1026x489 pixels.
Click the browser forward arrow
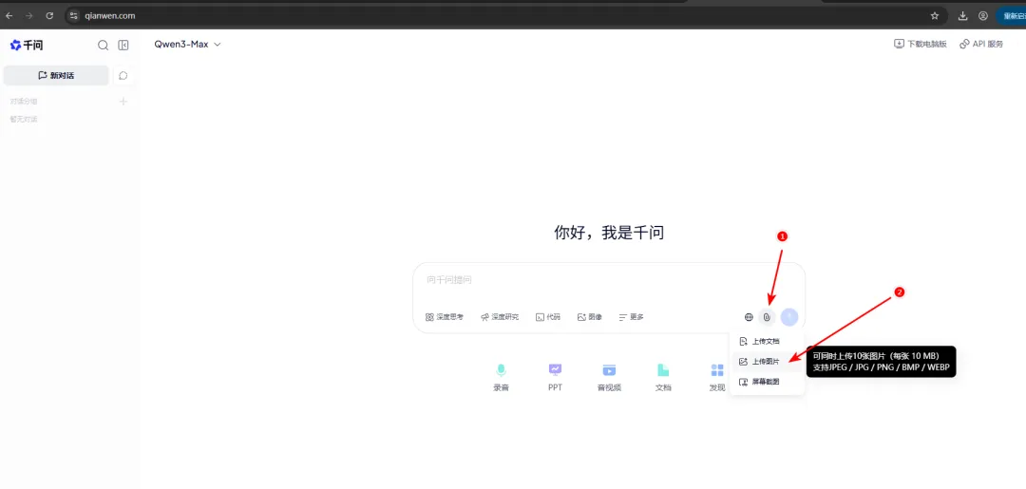tap(28, 15)
